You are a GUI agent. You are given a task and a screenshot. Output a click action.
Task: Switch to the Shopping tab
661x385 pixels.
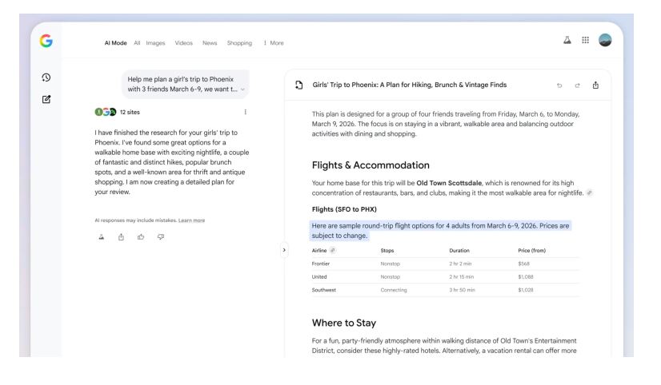239,43
